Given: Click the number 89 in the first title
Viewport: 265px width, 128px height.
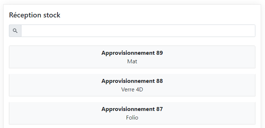Looking at the screenshot, I should click(x=160, y=53).
